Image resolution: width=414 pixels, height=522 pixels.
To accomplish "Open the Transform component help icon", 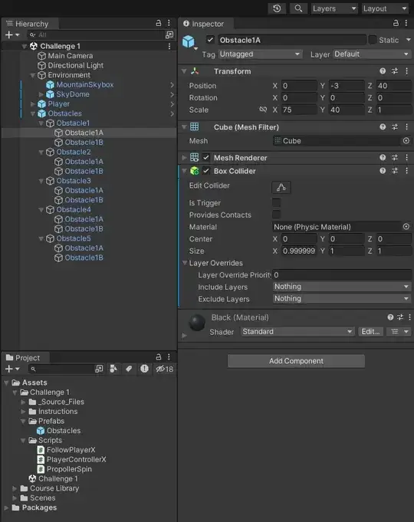I will [383, 71].
